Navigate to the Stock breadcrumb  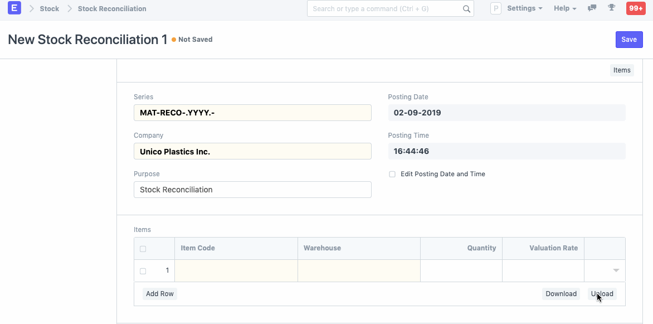(49, 8)
